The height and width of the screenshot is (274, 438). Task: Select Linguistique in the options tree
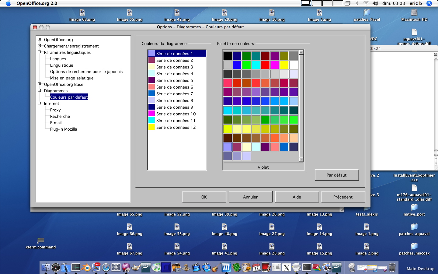61,65
